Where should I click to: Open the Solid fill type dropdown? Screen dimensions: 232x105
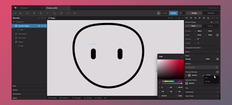(x=162, y=57)
